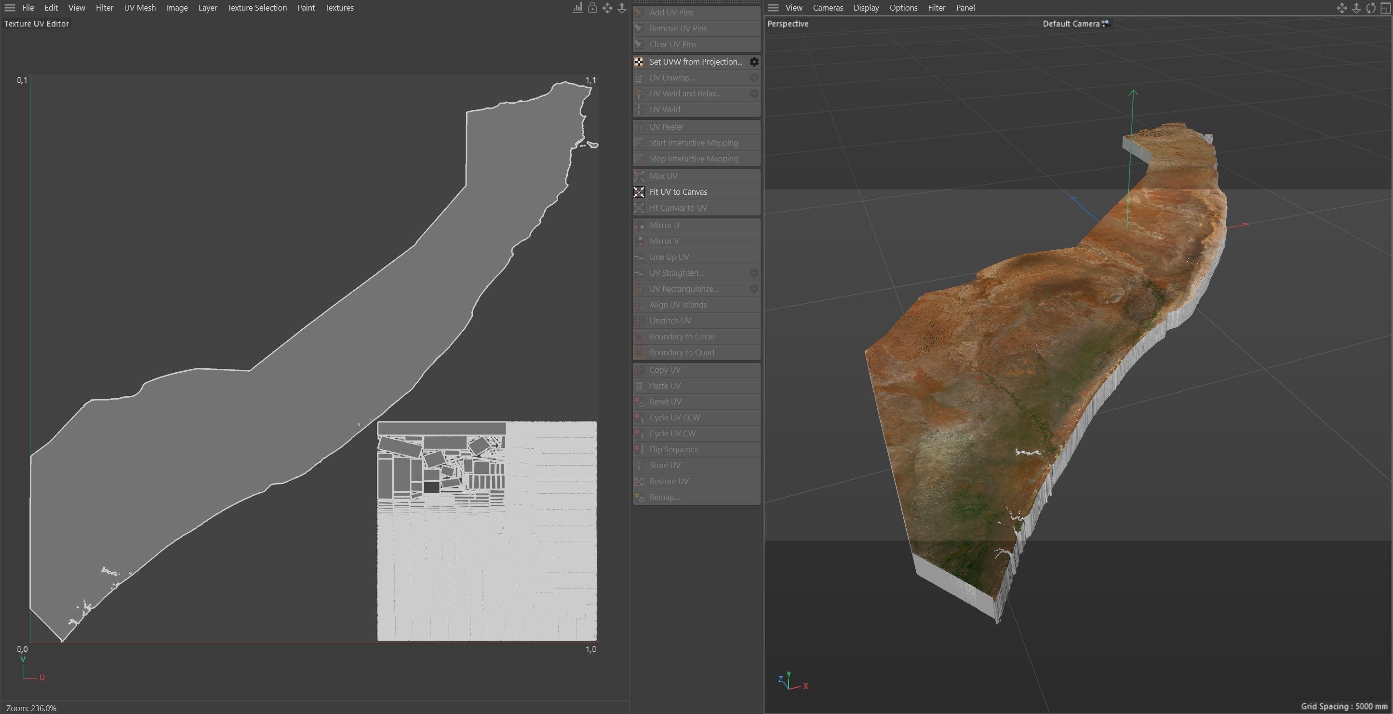The height and width of the screenshot is (714, 1393).
Task: Click the Set UVW from Projection checkerboard icon
Action: tap(639, 62)
